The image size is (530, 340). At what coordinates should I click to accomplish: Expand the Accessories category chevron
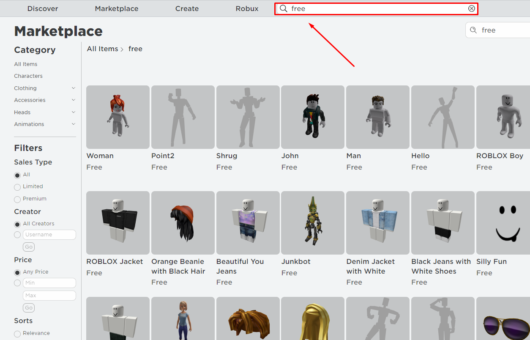[74, 100]
